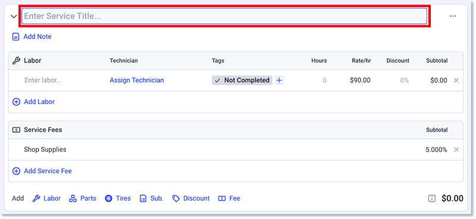Click the 0% discount value in labor row

(x=405, y=80)
